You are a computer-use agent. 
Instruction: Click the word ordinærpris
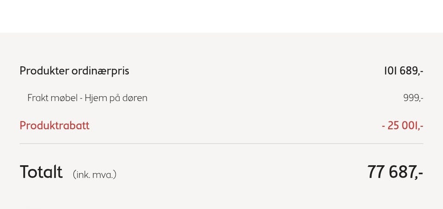(x=100, y=71)
